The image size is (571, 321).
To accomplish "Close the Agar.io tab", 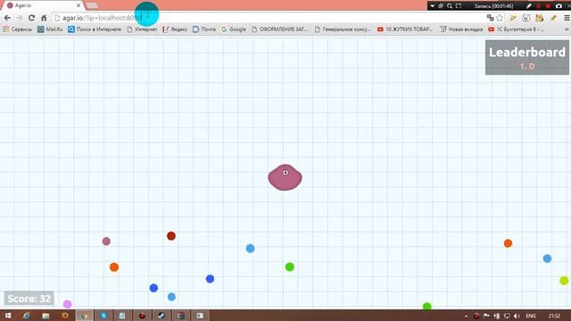I will [79, 5].
